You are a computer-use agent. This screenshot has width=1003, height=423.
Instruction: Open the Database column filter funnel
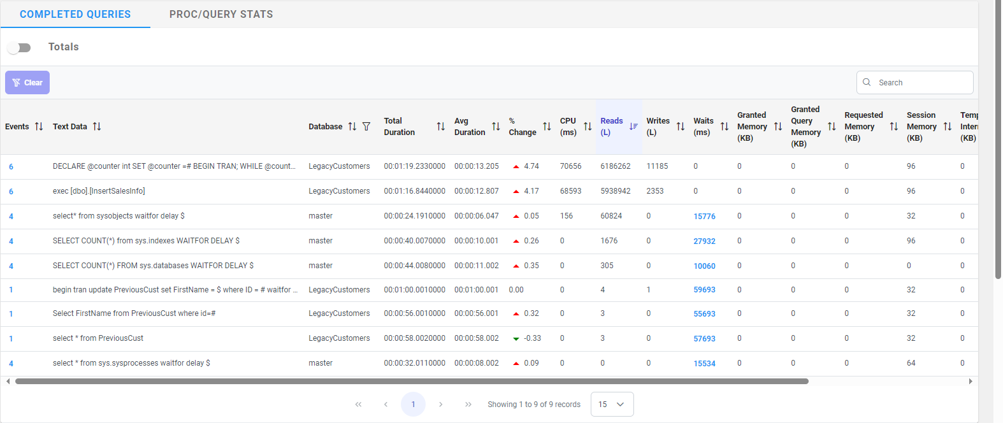[366, 126]
